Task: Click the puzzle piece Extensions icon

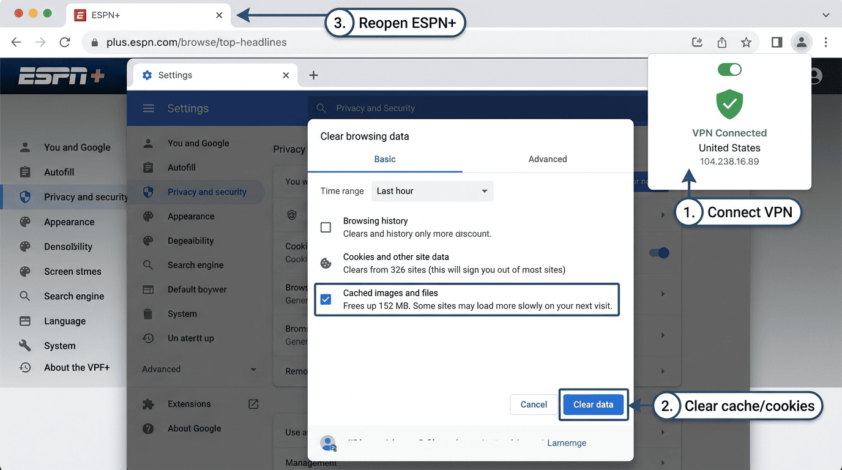Action: click(x=148, y=404)
